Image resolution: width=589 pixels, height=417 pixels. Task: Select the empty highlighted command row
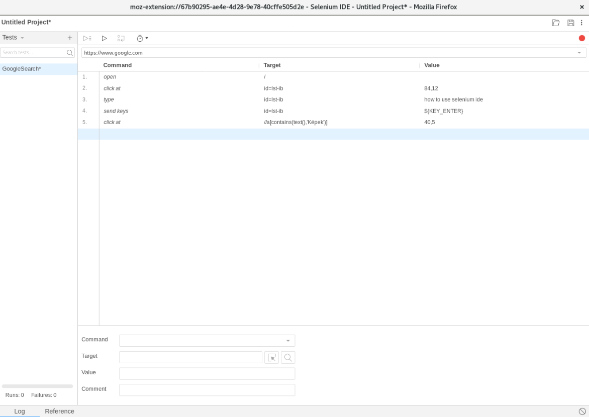tap(333, 134)
